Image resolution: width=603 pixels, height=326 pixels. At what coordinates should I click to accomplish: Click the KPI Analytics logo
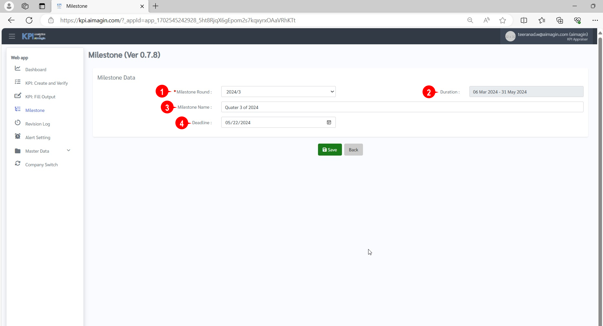[x=34, y=36]
